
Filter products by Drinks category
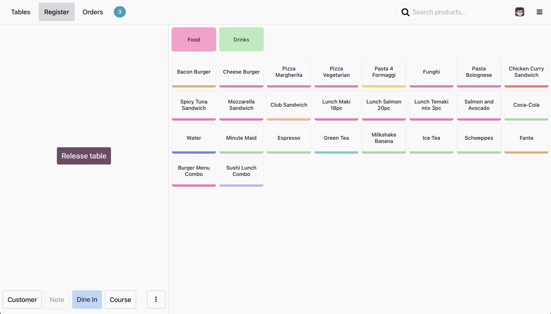pos(241,40)
